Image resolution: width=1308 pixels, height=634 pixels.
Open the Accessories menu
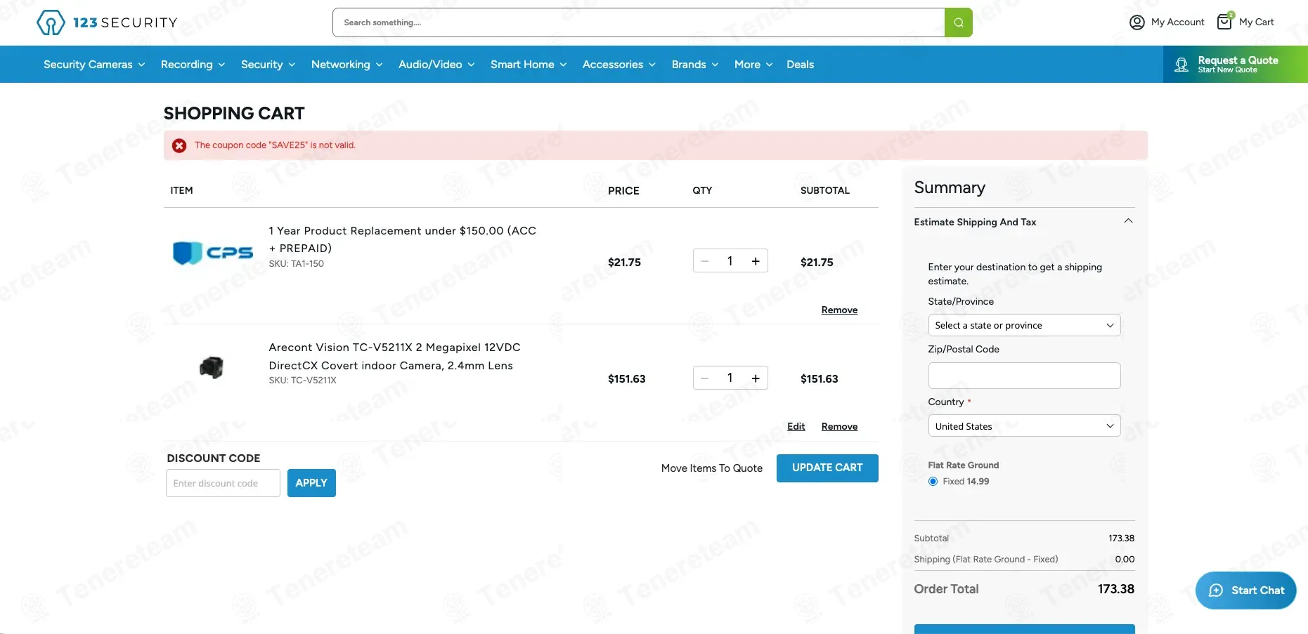pos(619,65)
